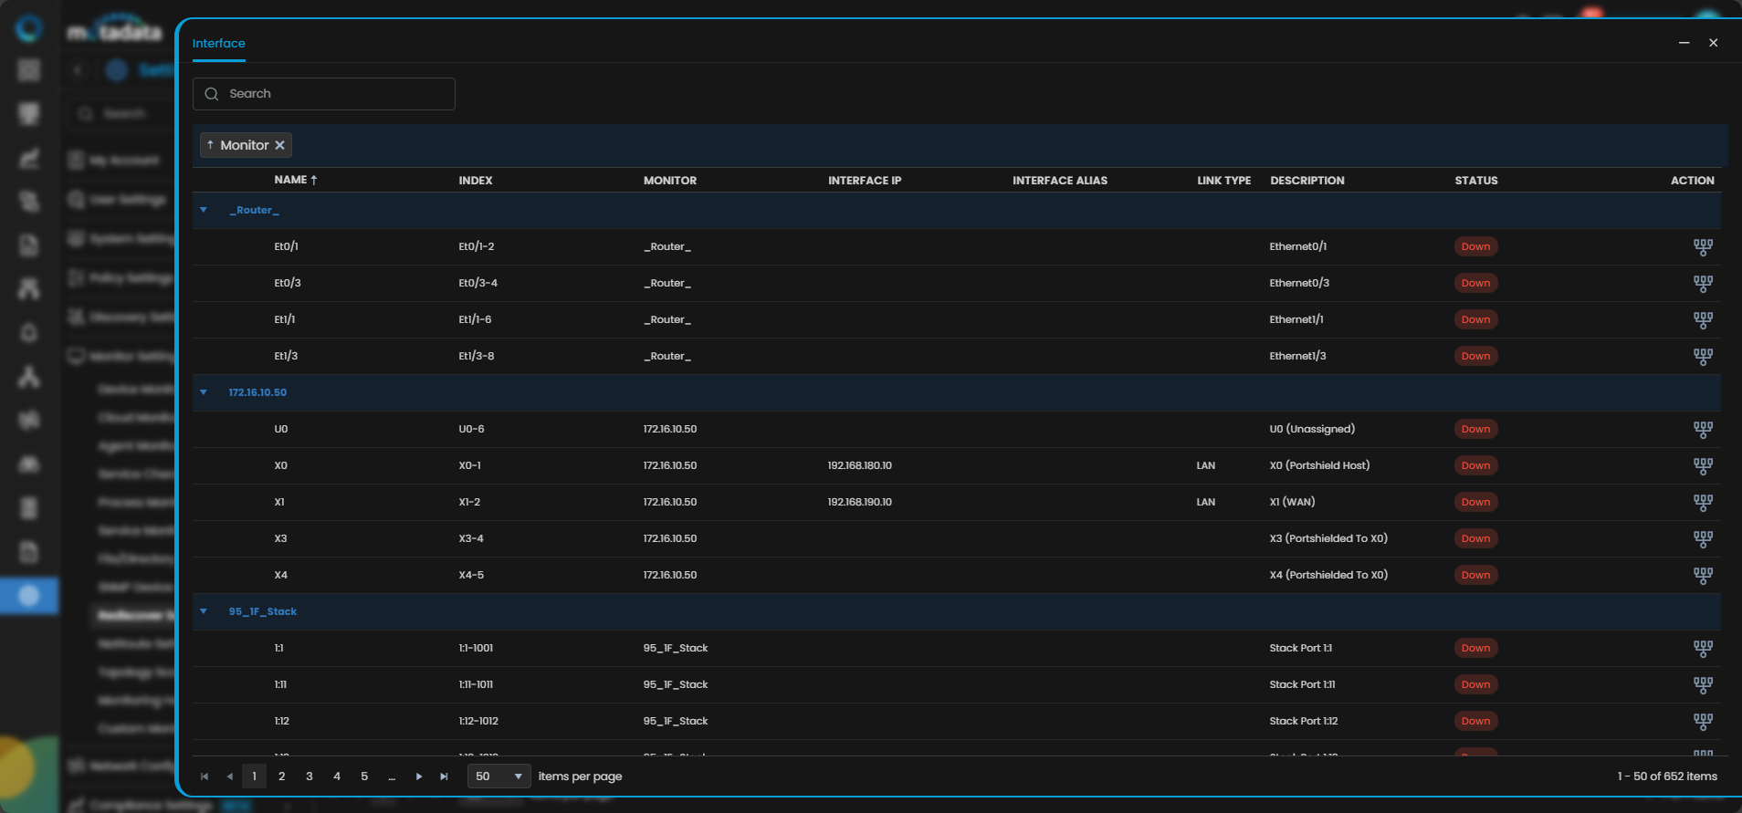Image resolution: width=1742 pixels, height=813 pixels.
Task: Click the action icon for X0 interface row
Action: point(1703,466)
